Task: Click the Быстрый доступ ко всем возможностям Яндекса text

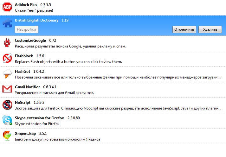Action: point(57,139)
